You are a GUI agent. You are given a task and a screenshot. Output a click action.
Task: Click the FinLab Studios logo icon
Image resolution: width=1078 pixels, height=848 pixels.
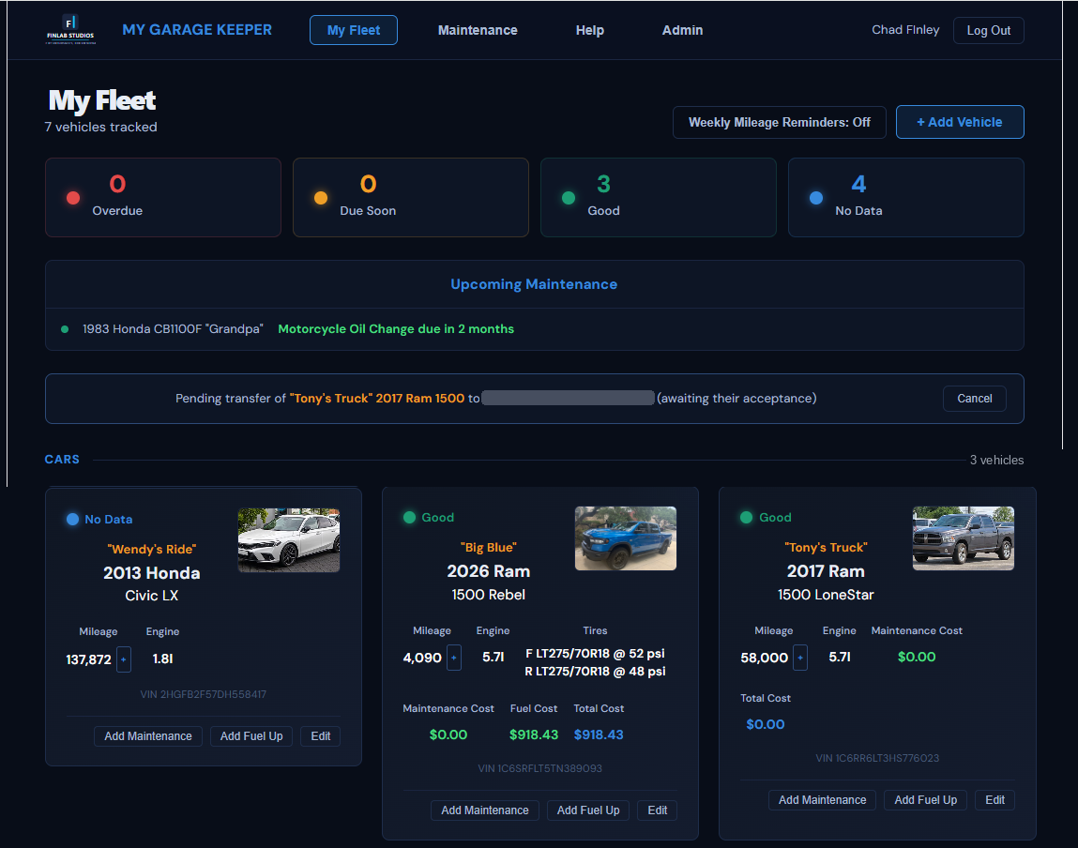(x=70, y=30)
